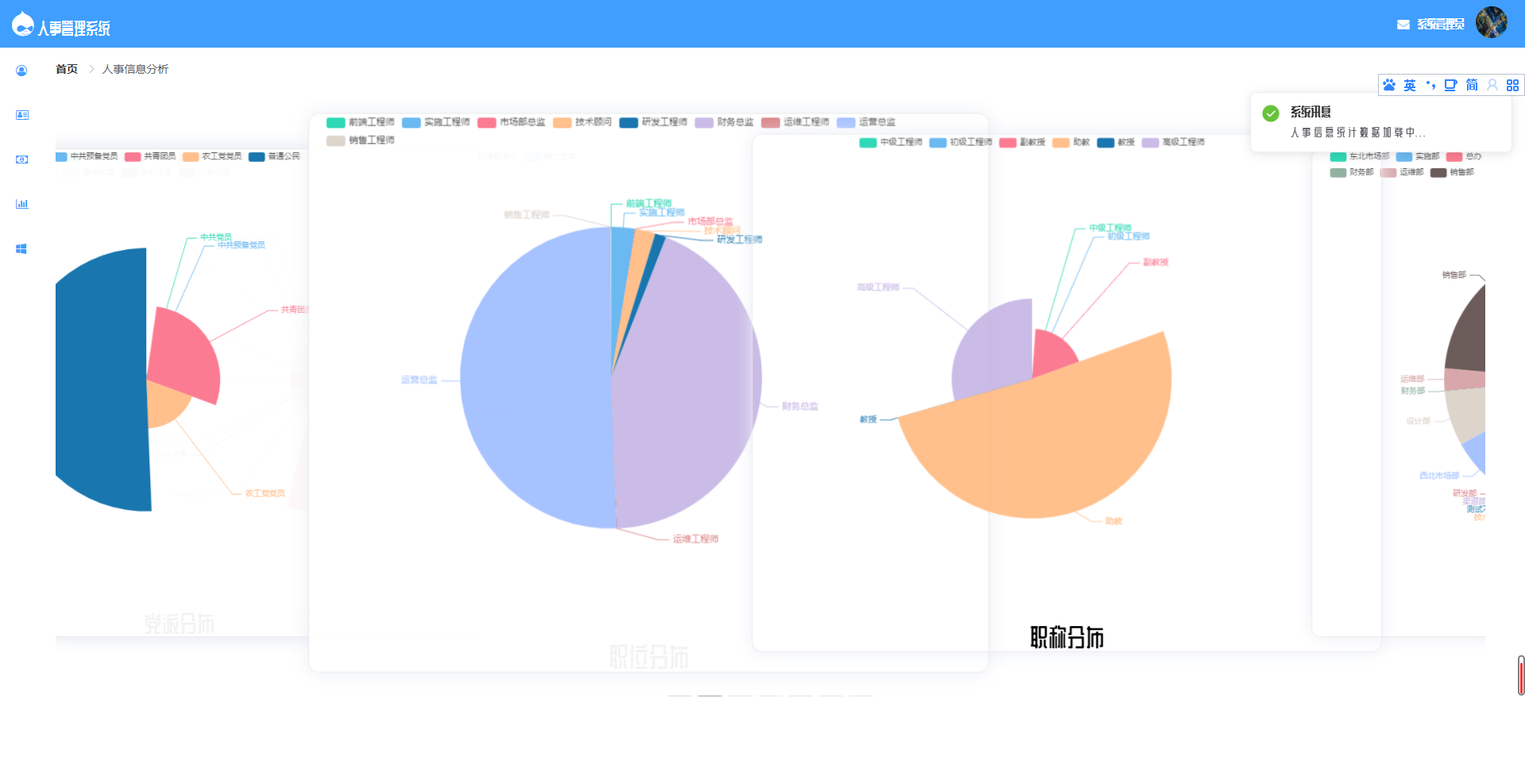
Task: Open the IME grid menu icon
Action: tap(1513, 85)
